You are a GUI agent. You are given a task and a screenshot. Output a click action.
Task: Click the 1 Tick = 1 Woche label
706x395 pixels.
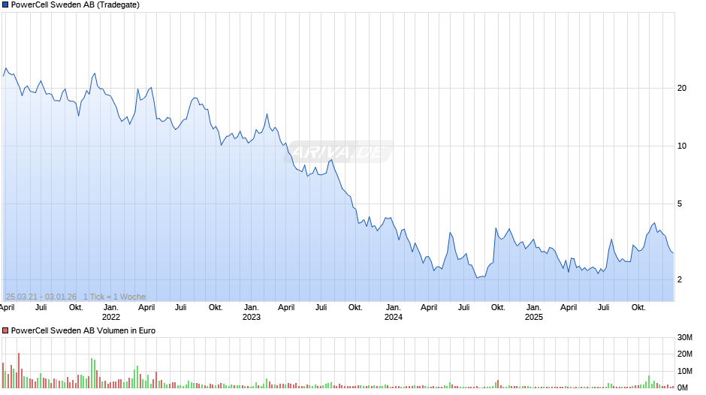pyautogui.click(x=114, y=297)
